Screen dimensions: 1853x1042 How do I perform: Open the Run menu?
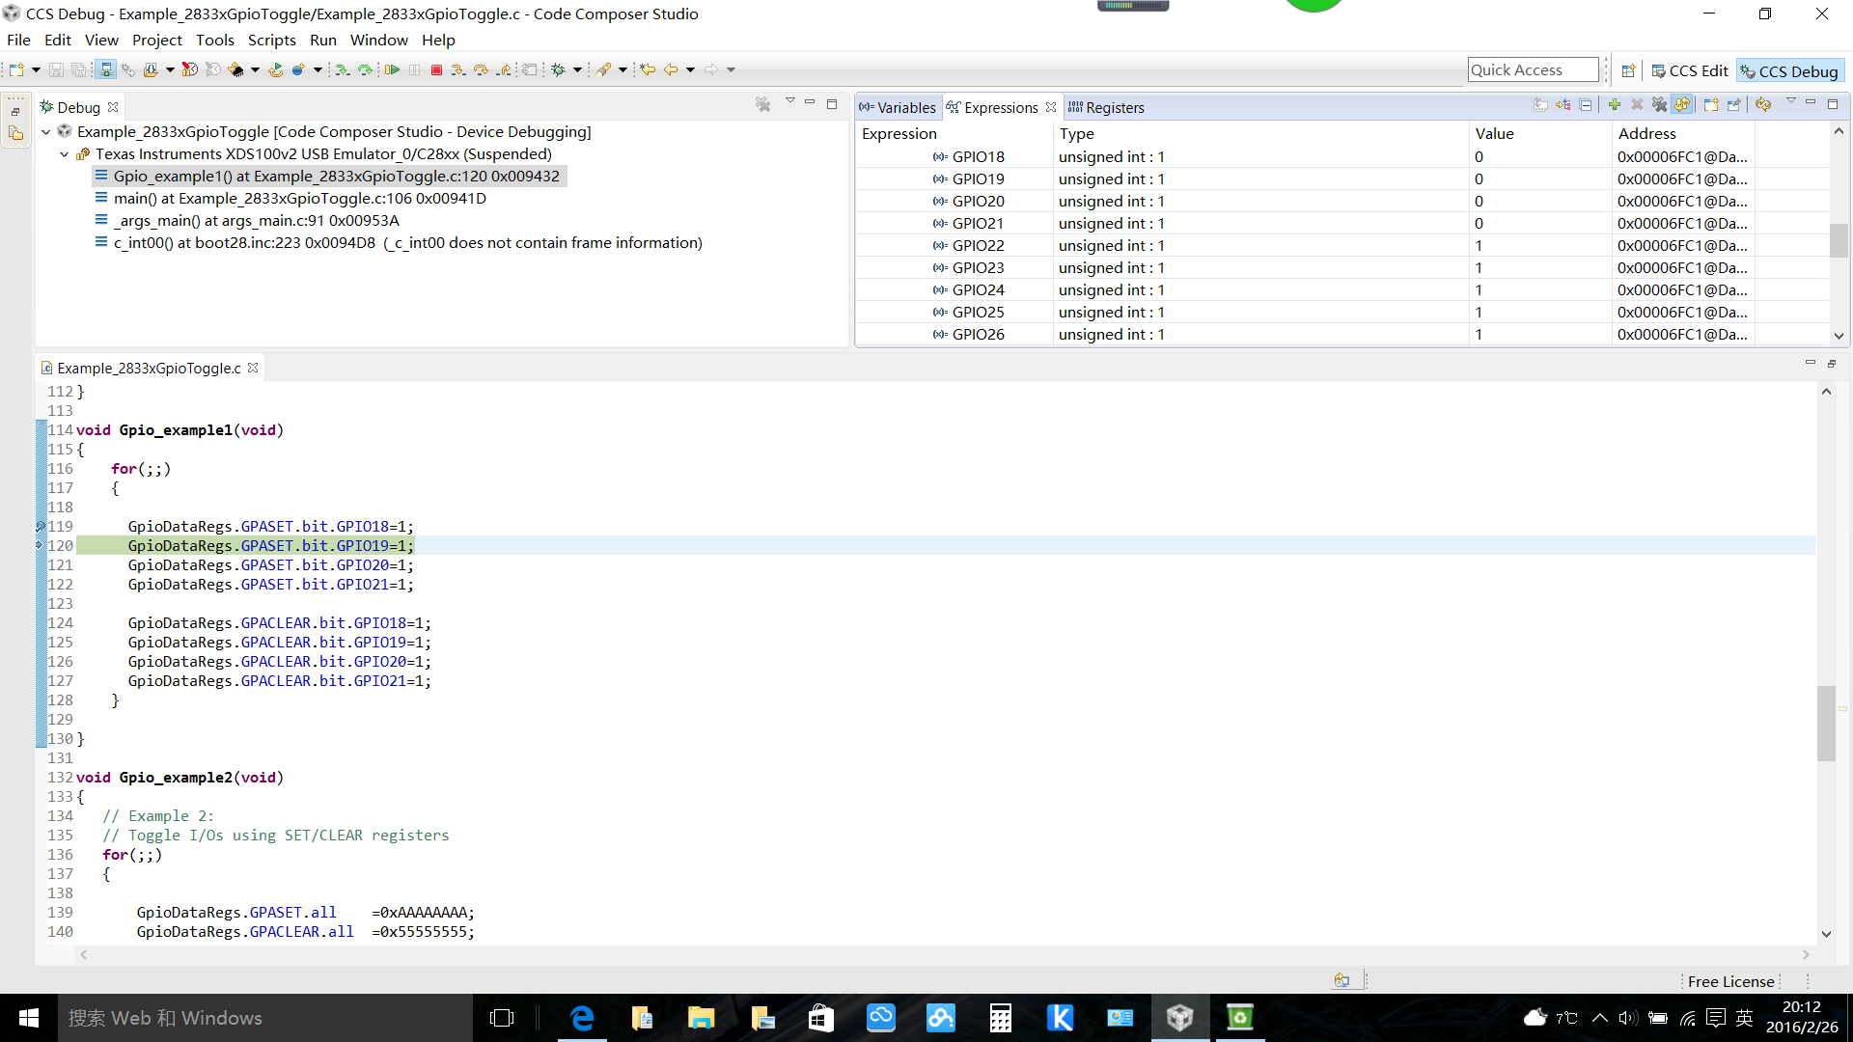click(322, 40)
